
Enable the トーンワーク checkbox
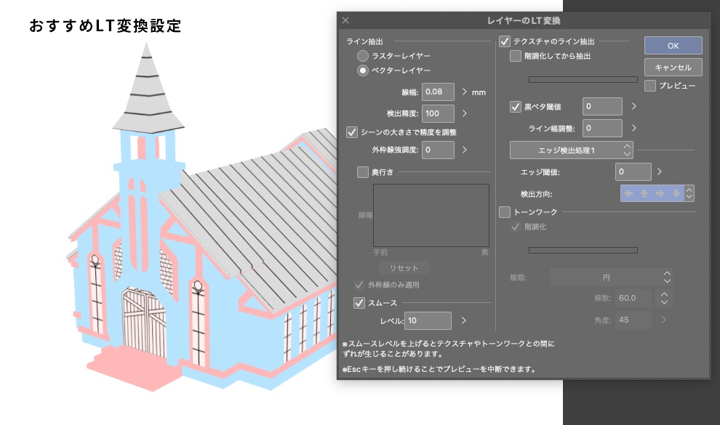(x=505, y=211)
